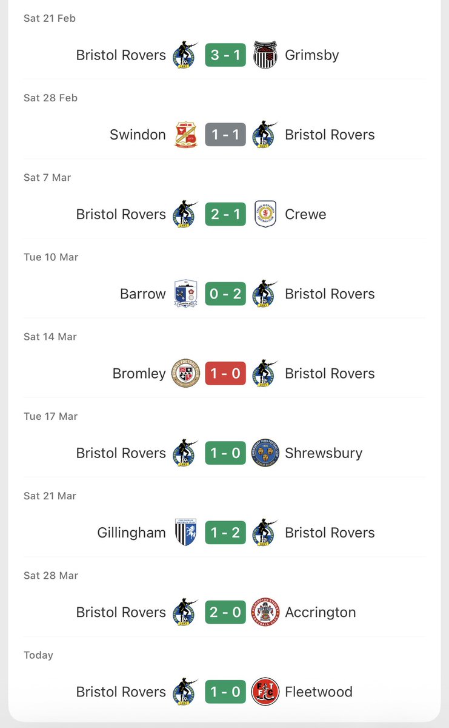449x728 pixels.
Task: Click the Shrewsbury club crest
Action: click(x=265, y=453)
